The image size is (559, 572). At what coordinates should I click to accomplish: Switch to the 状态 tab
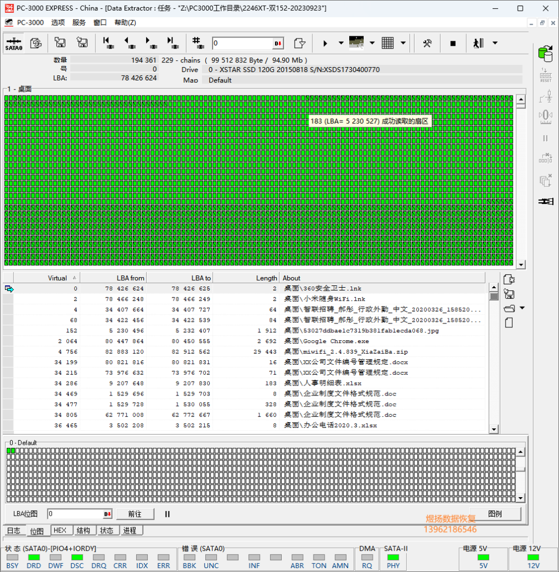(107, 531)
